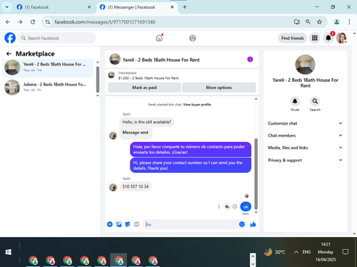Mute this chat with bell icon
Screen dimensions: 357x267
click(x=295, y=101)
